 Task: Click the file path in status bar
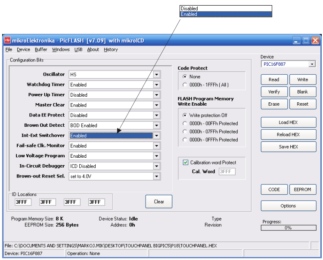coord(111,246)
